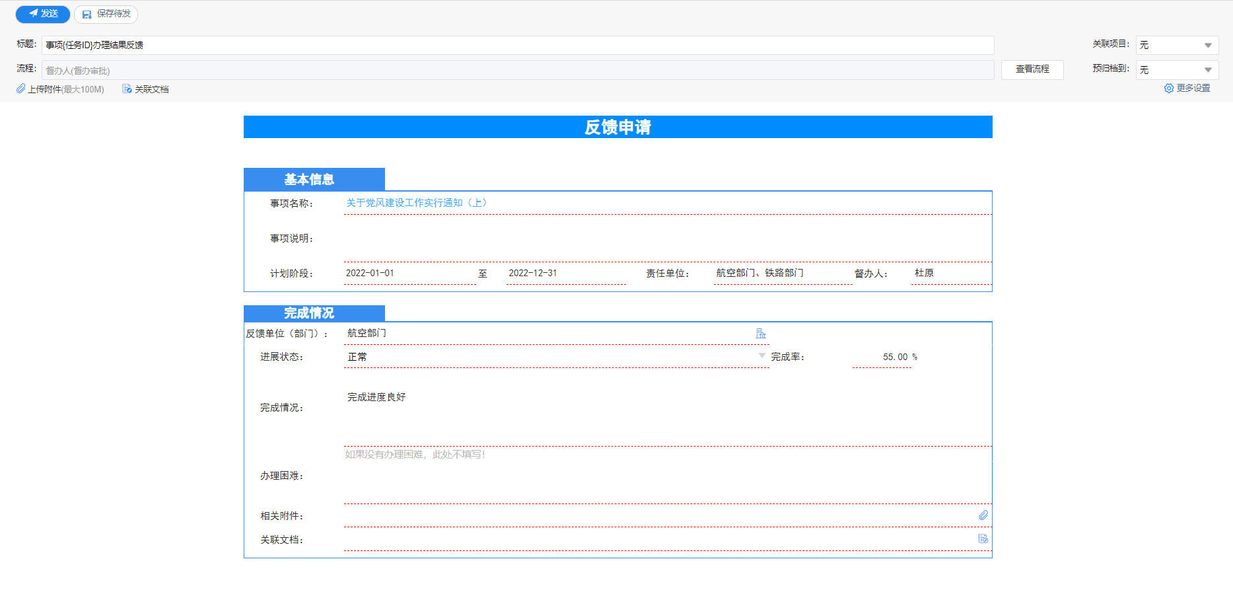Click the 完成情况 text area with 完成进度良好
The height and width of the screenshot is (594, 1233).
[x=668, y=408]
